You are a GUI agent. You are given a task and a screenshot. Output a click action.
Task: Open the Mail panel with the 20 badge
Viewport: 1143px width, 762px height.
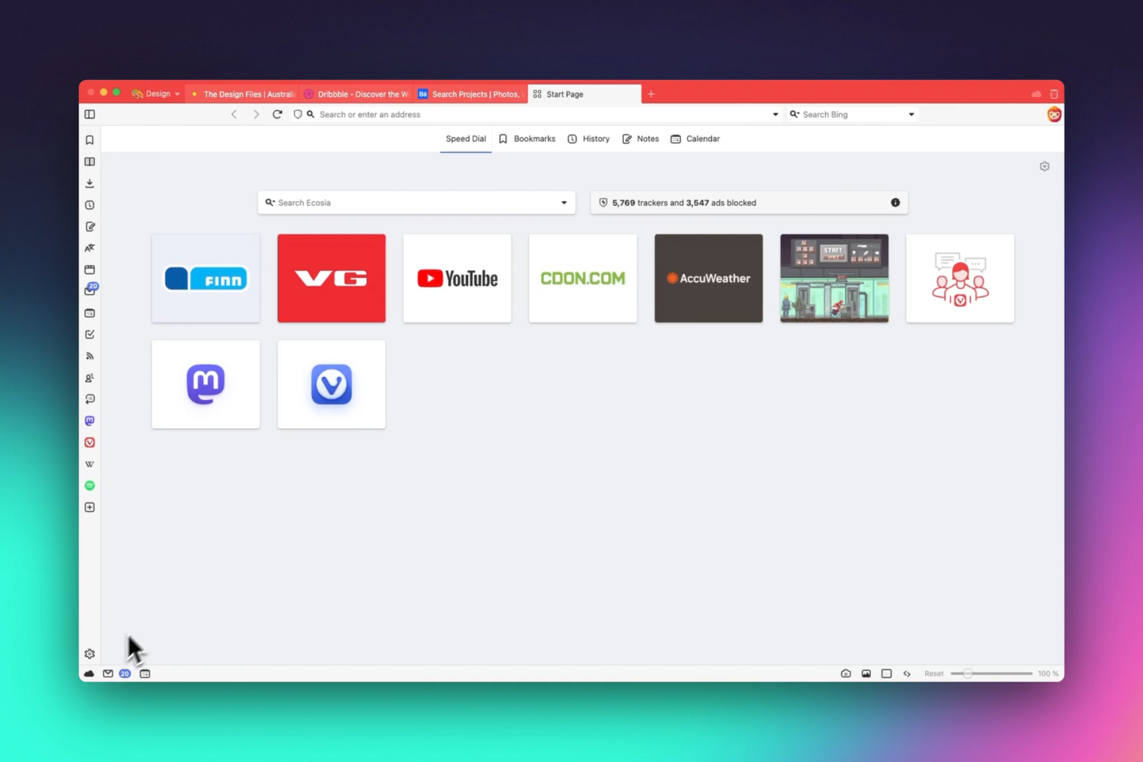pos(90,290)
